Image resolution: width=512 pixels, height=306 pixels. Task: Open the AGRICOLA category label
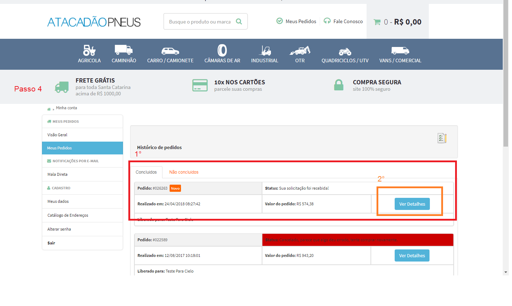click(x=89, y=60)
